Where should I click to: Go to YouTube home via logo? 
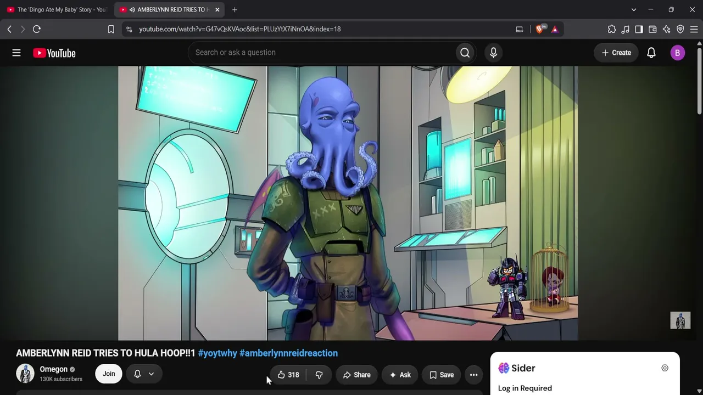click(x=54, y=53)
